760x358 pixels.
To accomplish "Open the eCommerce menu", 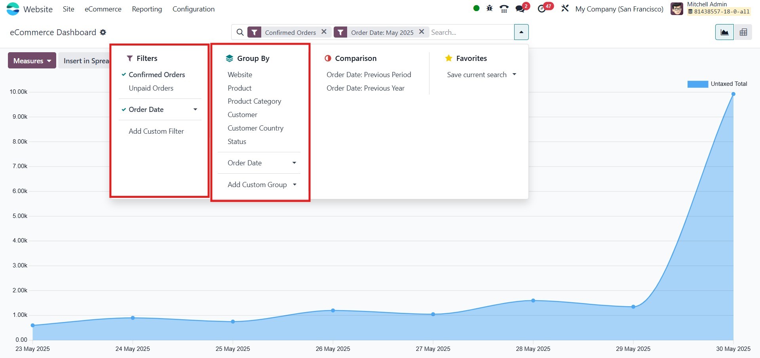I will click(103, 9).
